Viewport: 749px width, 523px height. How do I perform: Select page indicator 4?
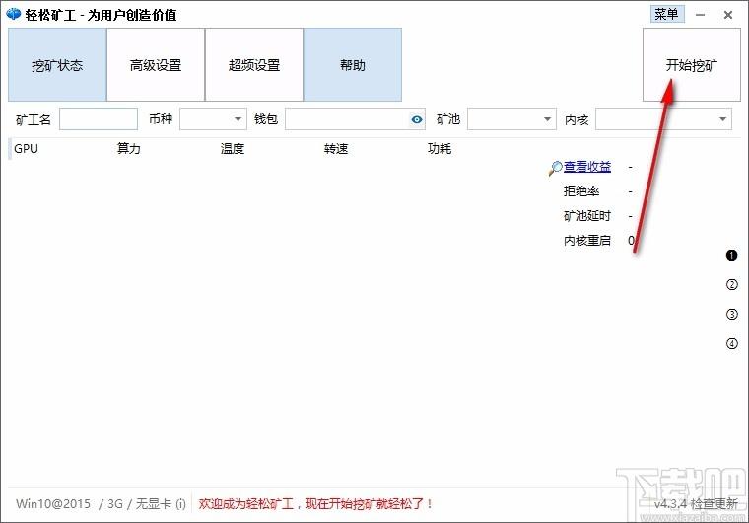point(731,343)
